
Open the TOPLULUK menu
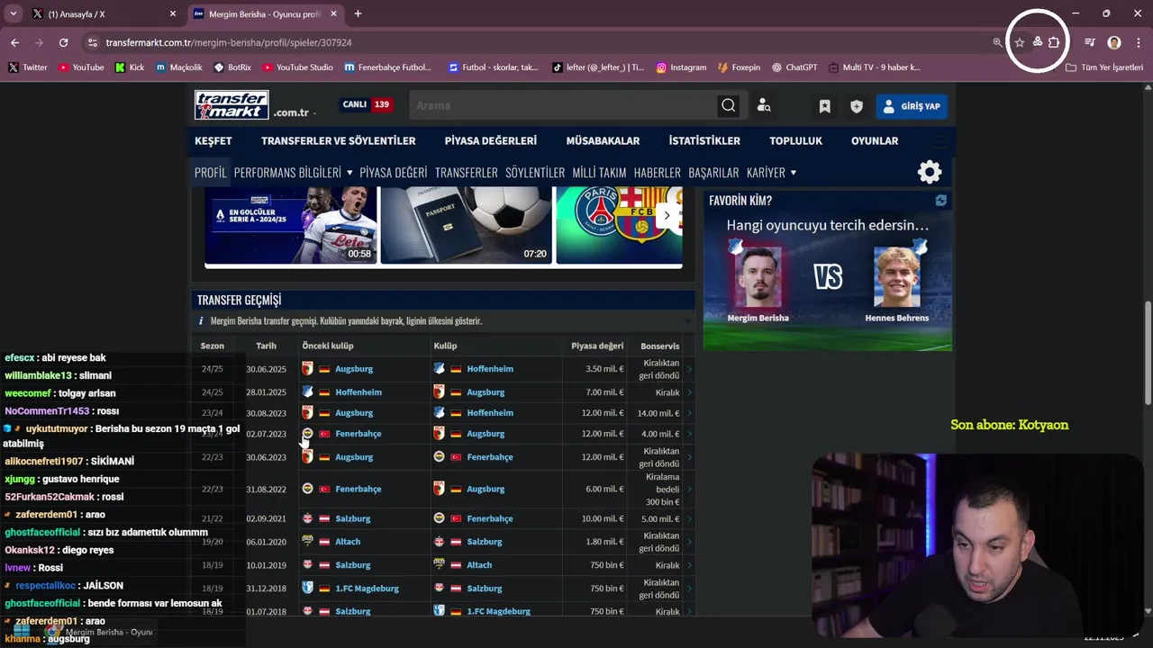click(x=795, y=140)
